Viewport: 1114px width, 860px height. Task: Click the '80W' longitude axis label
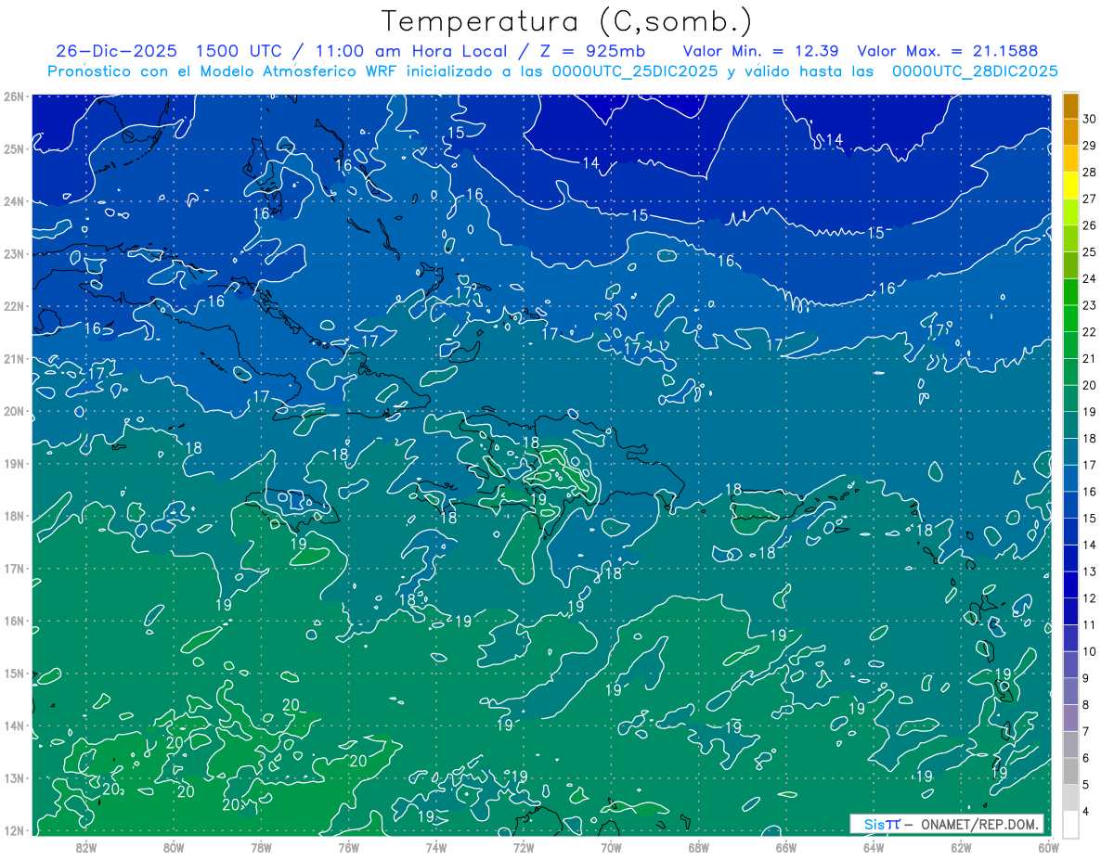174,846
